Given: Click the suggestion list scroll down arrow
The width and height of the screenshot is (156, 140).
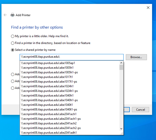Looking at the screenshot, I should pyautogui.click(x=121, y=129).
